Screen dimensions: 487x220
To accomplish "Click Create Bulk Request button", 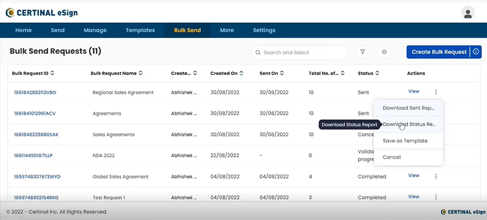I will pos(439,52).
